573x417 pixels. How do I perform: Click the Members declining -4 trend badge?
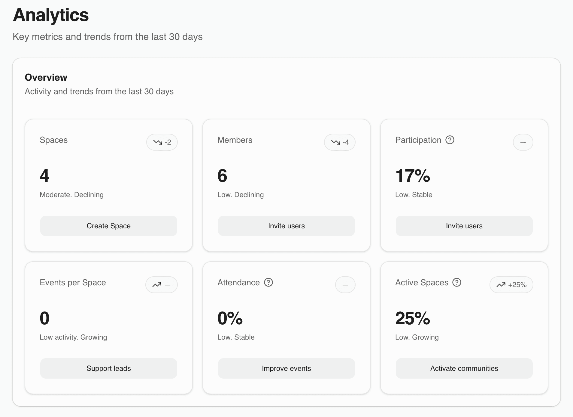point(340,142)
